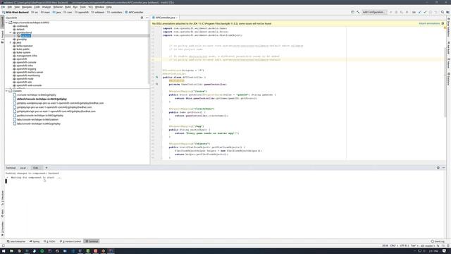Select the kube-system project
This screenshot has height=254, width=451.
[x=23, y=52]
